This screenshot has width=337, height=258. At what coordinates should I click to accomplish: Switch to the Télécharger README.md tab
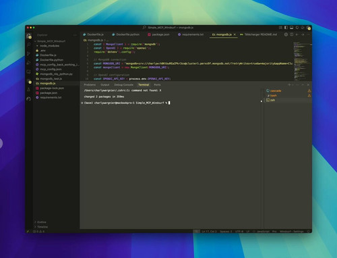point(259,34)
